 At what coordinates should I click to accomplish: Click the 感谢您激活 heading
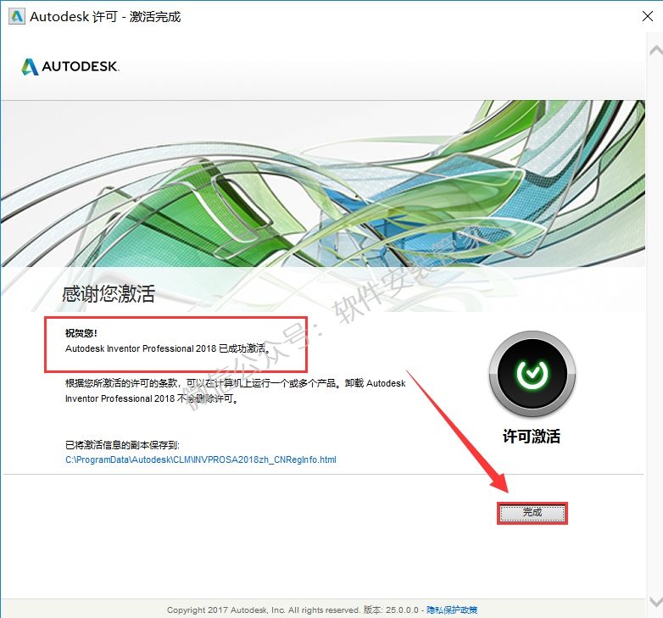[x=109, y=294]
